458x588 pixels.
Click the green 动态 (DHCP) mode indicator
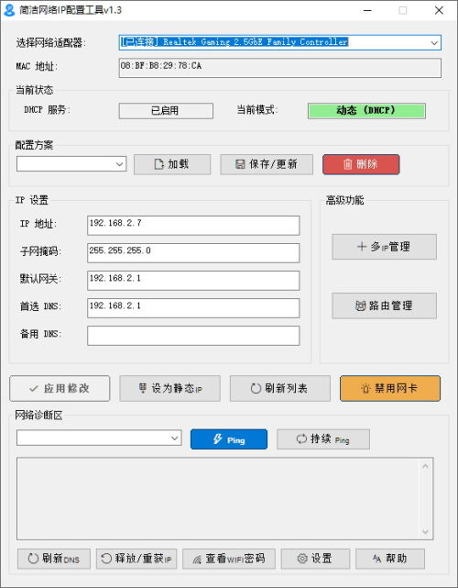pyautogui.click(x=366, y=111)
